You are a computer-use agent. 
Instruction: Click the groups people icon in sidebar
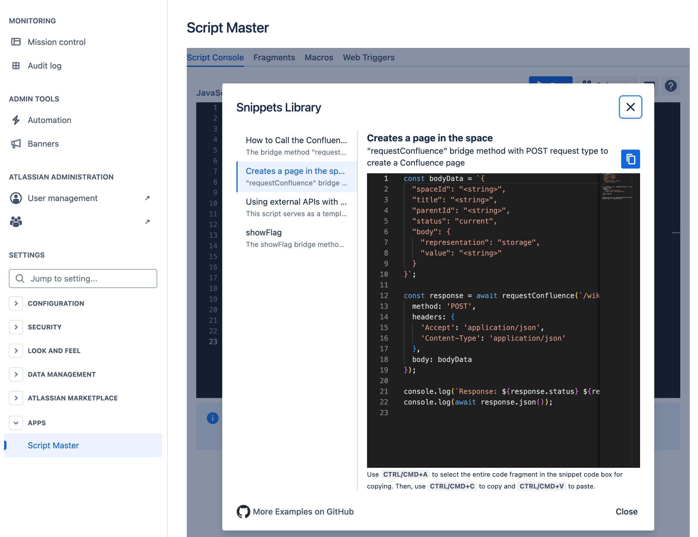point(16,222)
